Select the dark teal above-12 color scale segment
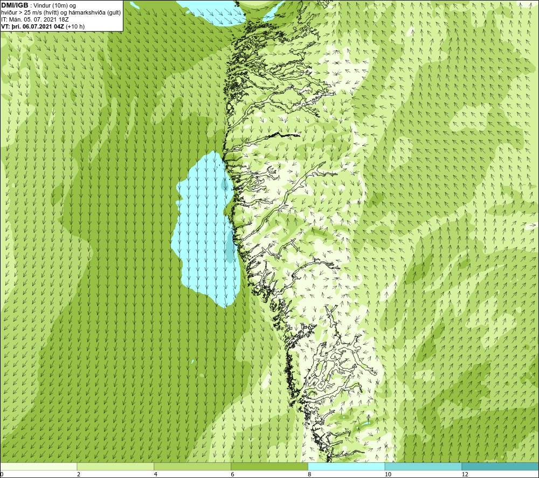This screenshot has width=539, height=478. pos(500,466)
